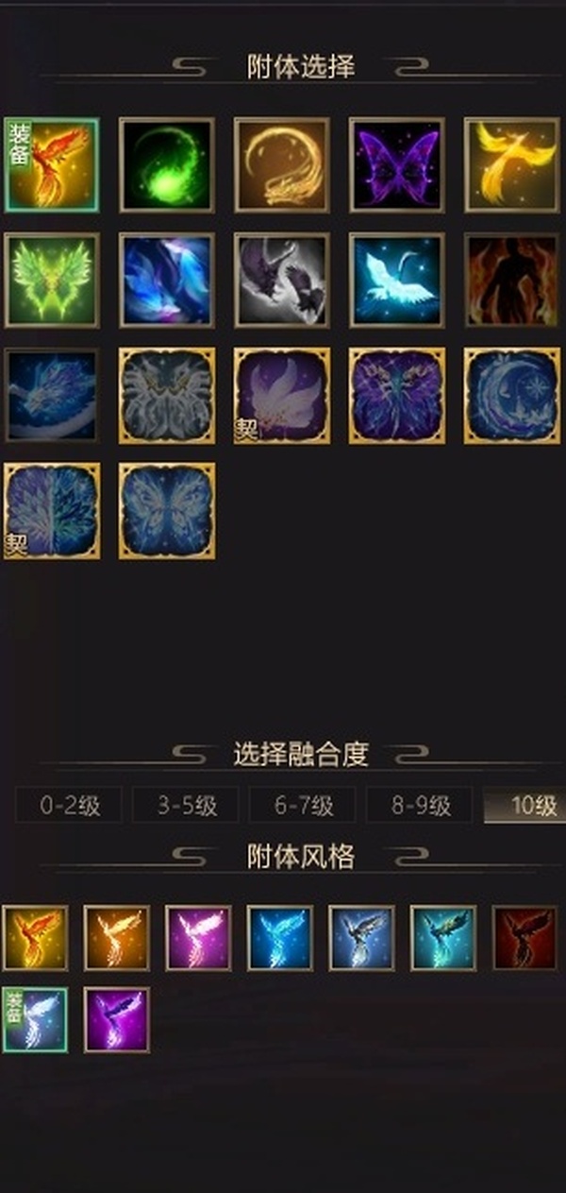Select the white crane attachment icon
The image size is (566, 1193).
(x=397, y=280)
